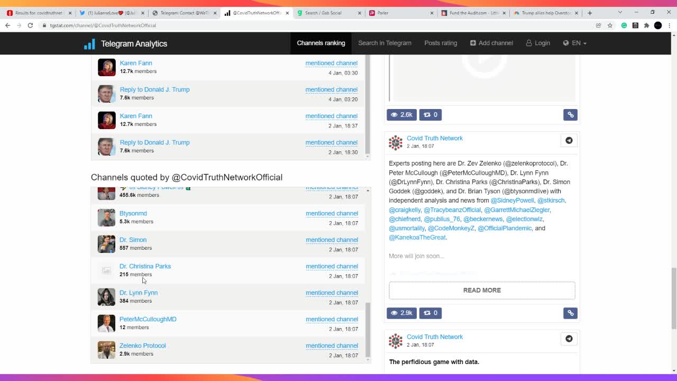Image resolution: width=677 pixels, height=381 pixels.
Task: Click the Telegram Analytics site title
Action: [134, 44]
